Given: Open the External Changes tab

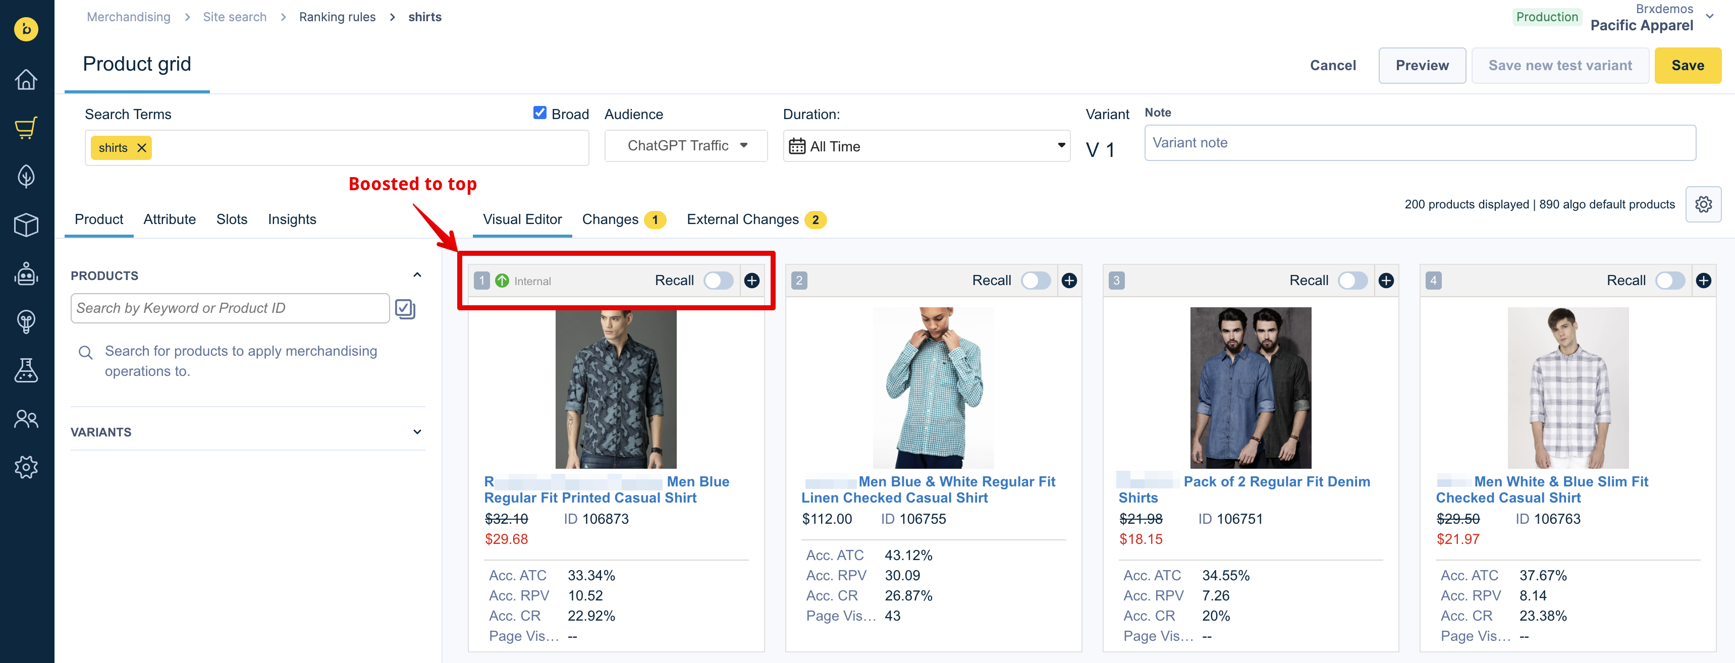Looking at the screenshot, I should (742, 219).
